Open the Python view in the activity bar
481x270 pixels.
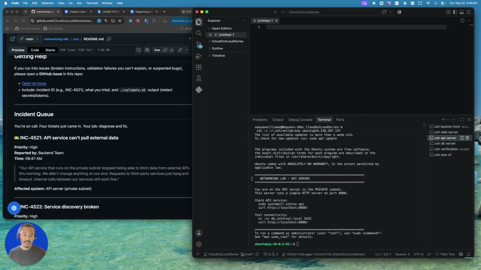coord(199,90)
